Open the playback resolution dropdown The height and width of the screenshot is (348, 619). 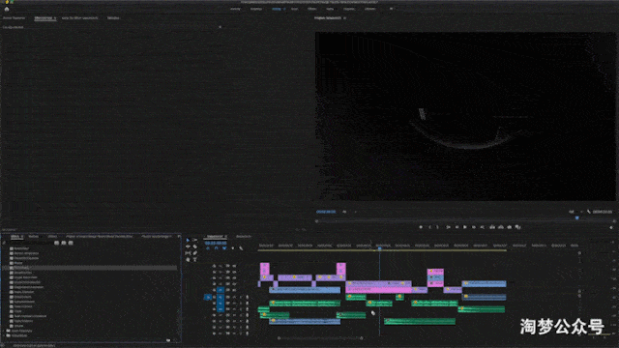(x=573, y=212)
